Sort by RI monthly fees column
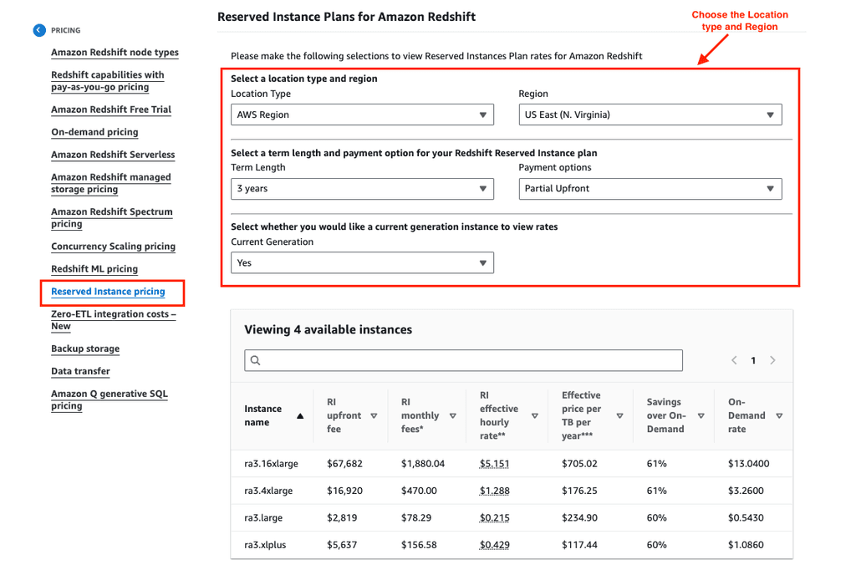The width and height of the screenshot is (856, 575). [452, 415]
